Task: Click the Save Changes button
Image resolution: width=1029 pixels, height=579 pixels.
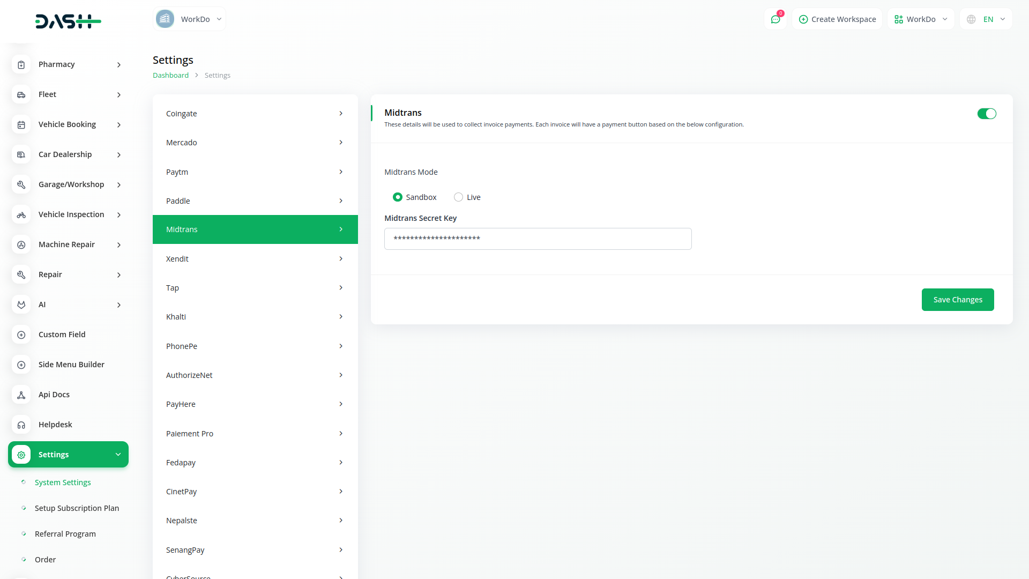Action: pos(957,300)
